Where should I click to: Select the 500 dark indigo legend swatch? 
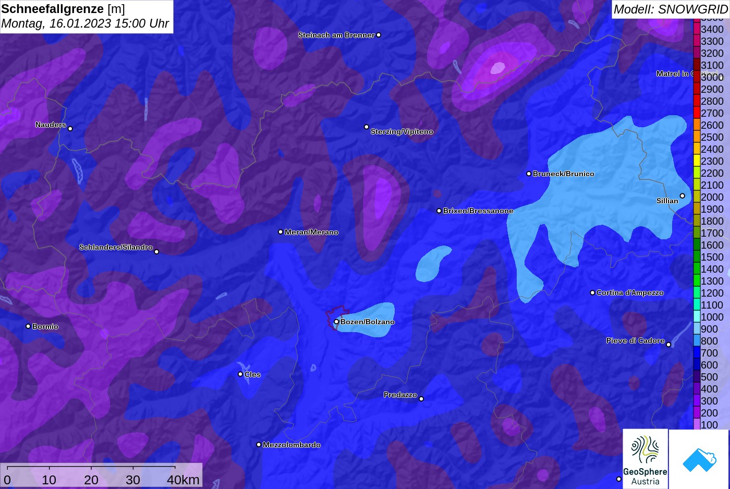[x=697, y=377]
